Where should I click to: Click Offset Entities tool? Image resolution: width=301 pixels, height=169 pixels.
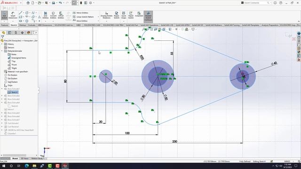coord(61,15)
